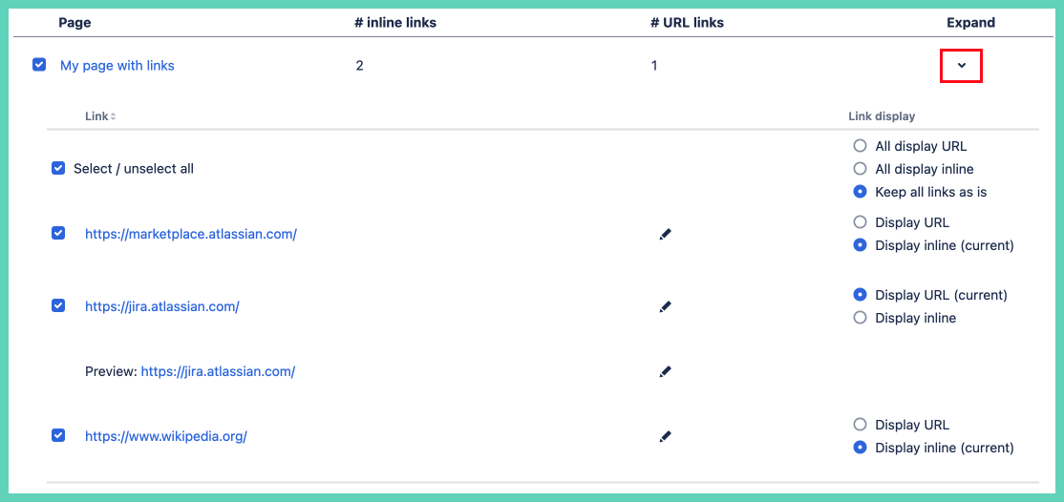Edit the jira.atlassian.com link with pencil
The height and width of the screenshot is (502, 1064).
(x=666, y=306)
